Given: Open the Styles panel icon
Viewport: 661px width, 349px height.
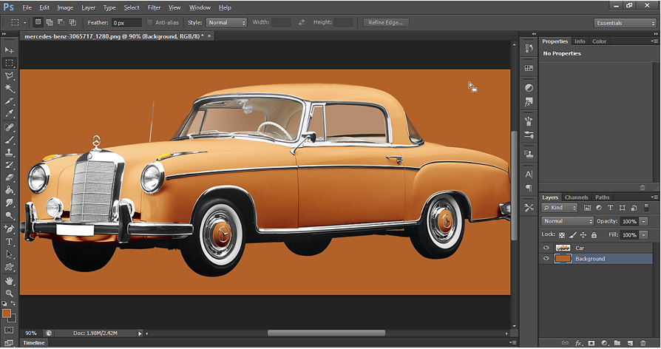Looking at the screenshot, I should [529, 101].
